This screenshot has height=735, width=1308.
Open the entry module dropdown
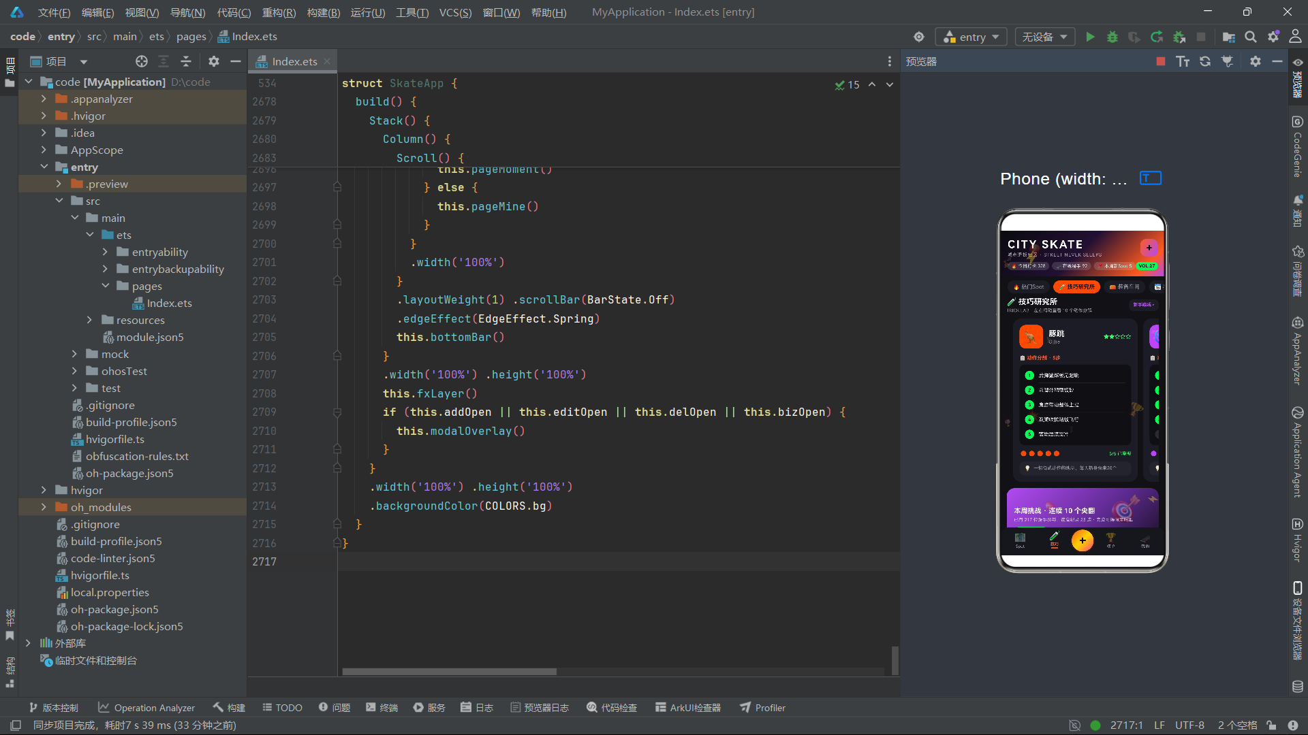(971, 37)
